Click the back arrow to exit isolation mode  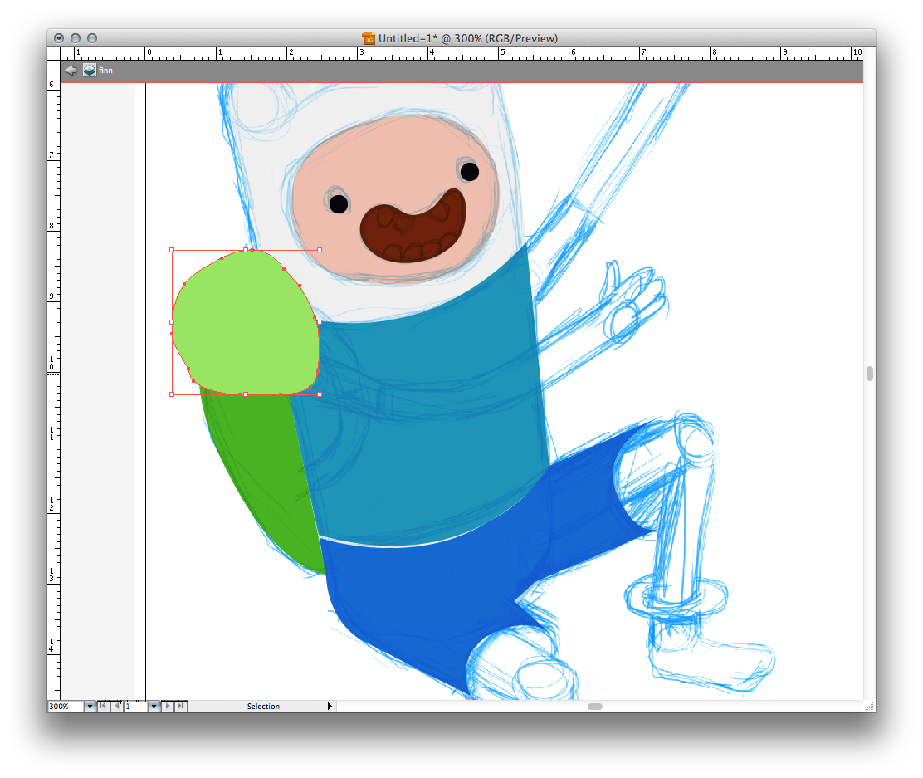coord(71,71)
